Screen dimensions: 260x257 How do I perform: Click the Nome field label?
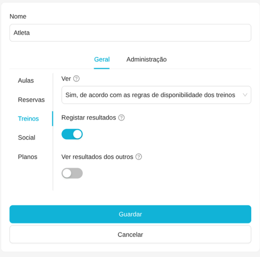pos(18,16)
